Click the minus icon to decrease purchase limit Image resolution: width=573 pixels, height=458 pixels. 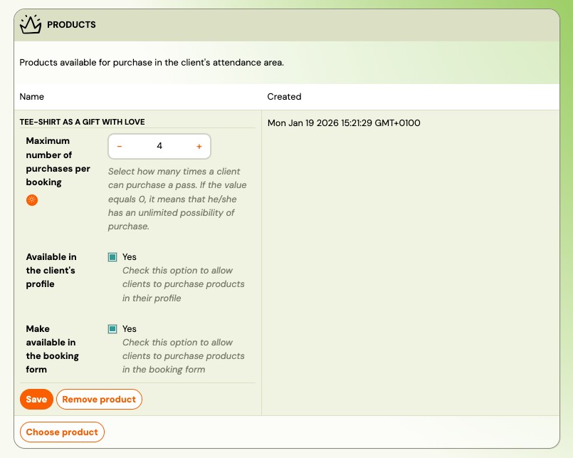click(x=119, y=146)
